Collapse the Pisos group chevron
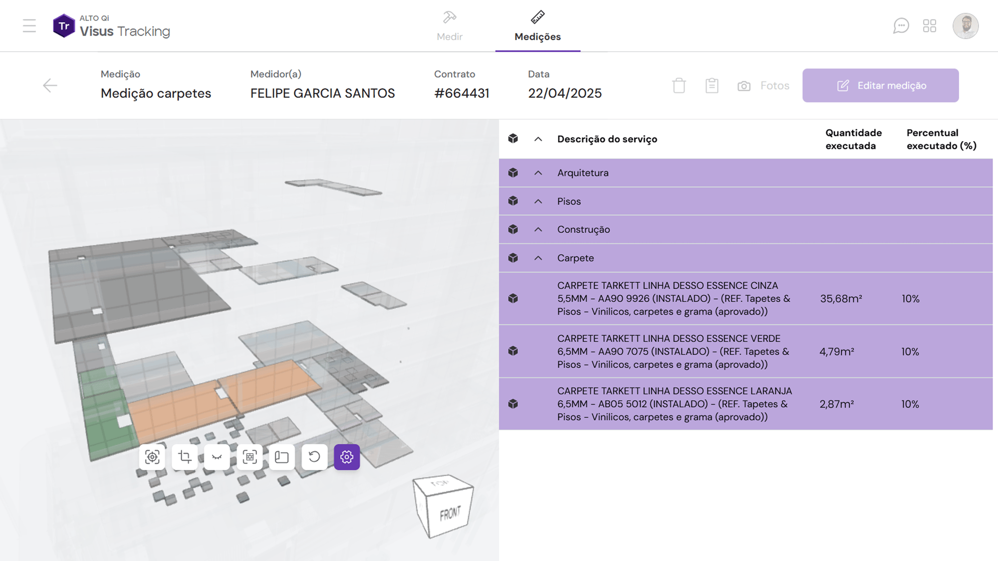The image size is (998, 561). coord(538,201)
